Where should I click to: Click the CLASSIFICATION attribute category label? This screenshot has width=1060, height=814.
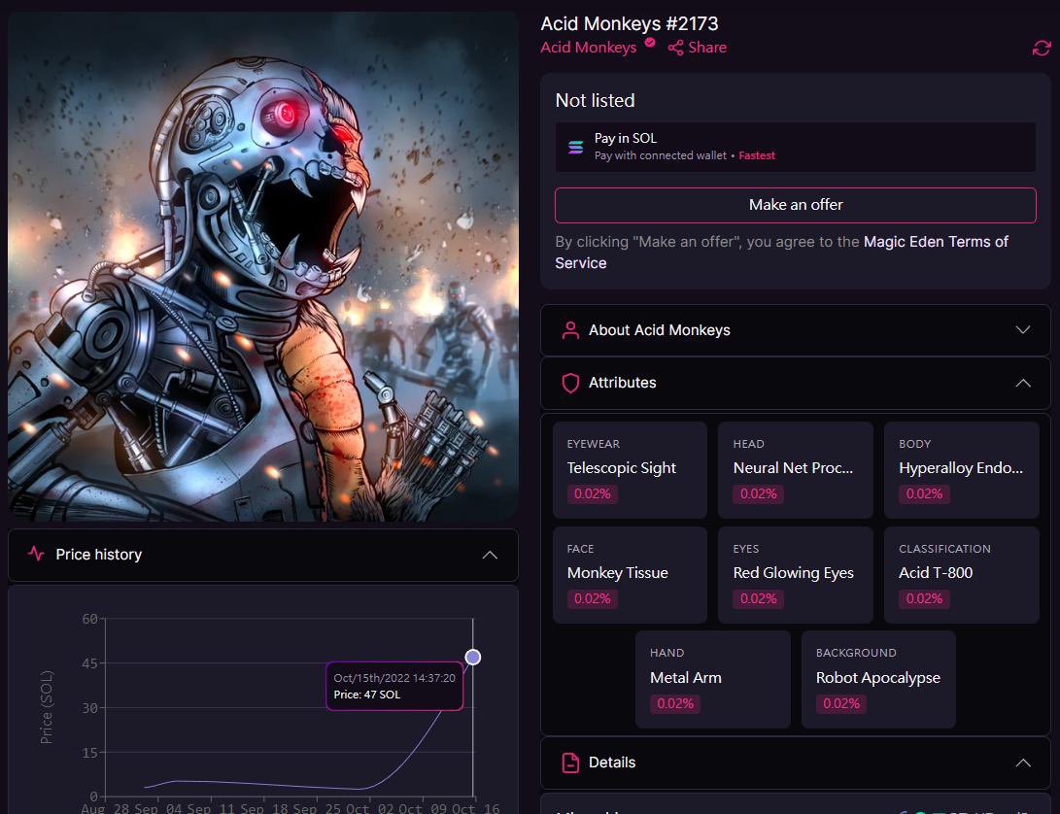coord(944,549)
